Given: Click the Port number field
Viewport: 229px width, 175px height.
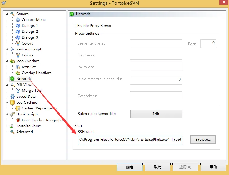Looking at the screenshot, I should point(208,44).
